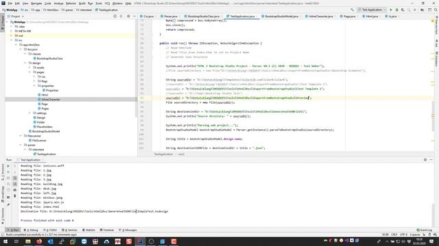Switch to Parser.java editor tab
439x246 pixels.
pyautogui.click(x=170, y=16)
